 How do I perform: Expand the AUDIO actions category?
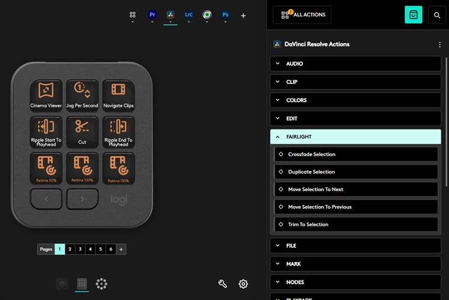click(x=355, y=63)
